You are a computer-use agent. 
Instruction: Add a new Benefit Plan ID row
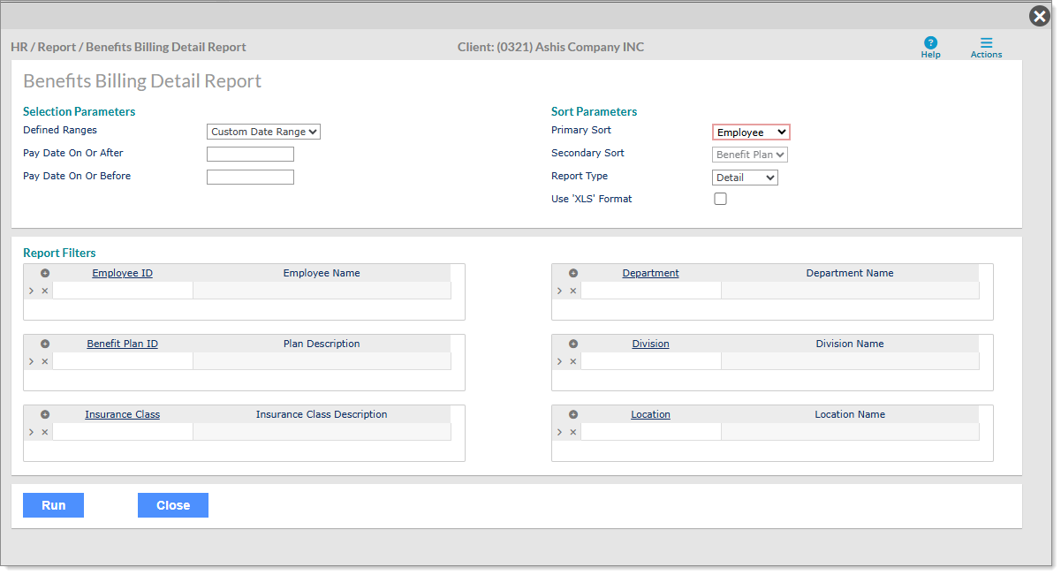click(x=45, y=344)
